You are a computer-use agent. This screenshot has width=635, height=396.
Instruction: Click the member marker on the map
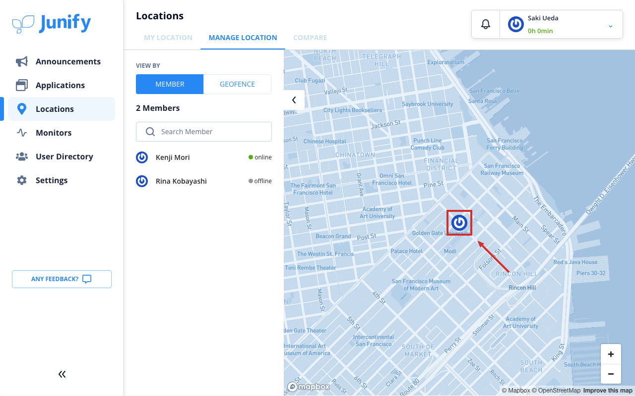tap(459, 223)
